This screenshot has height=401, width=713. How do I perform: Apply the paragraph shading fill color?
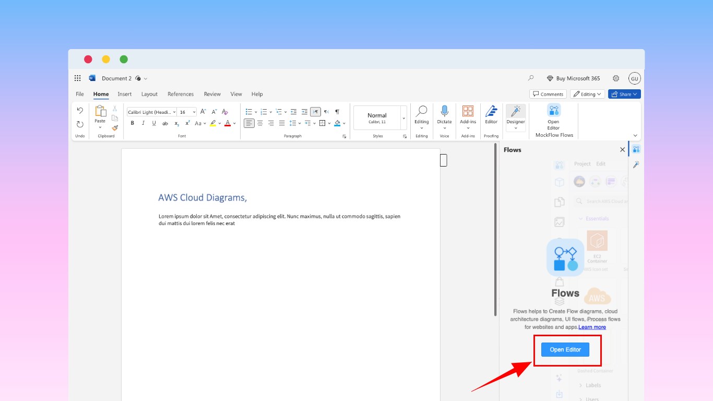tap(337, 123)
